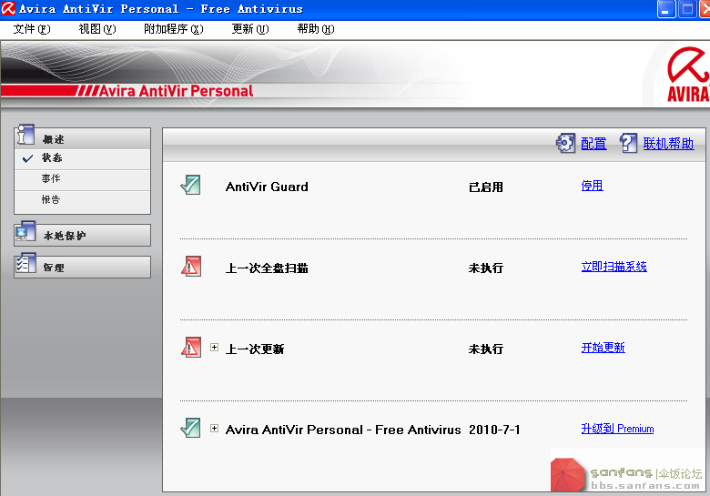
Task: Click the AntiVir Guard label
Action: click(267, 187)
